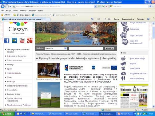Click the search magnifier icon in Live Search
Screen dimensions: 155x116
150,6
